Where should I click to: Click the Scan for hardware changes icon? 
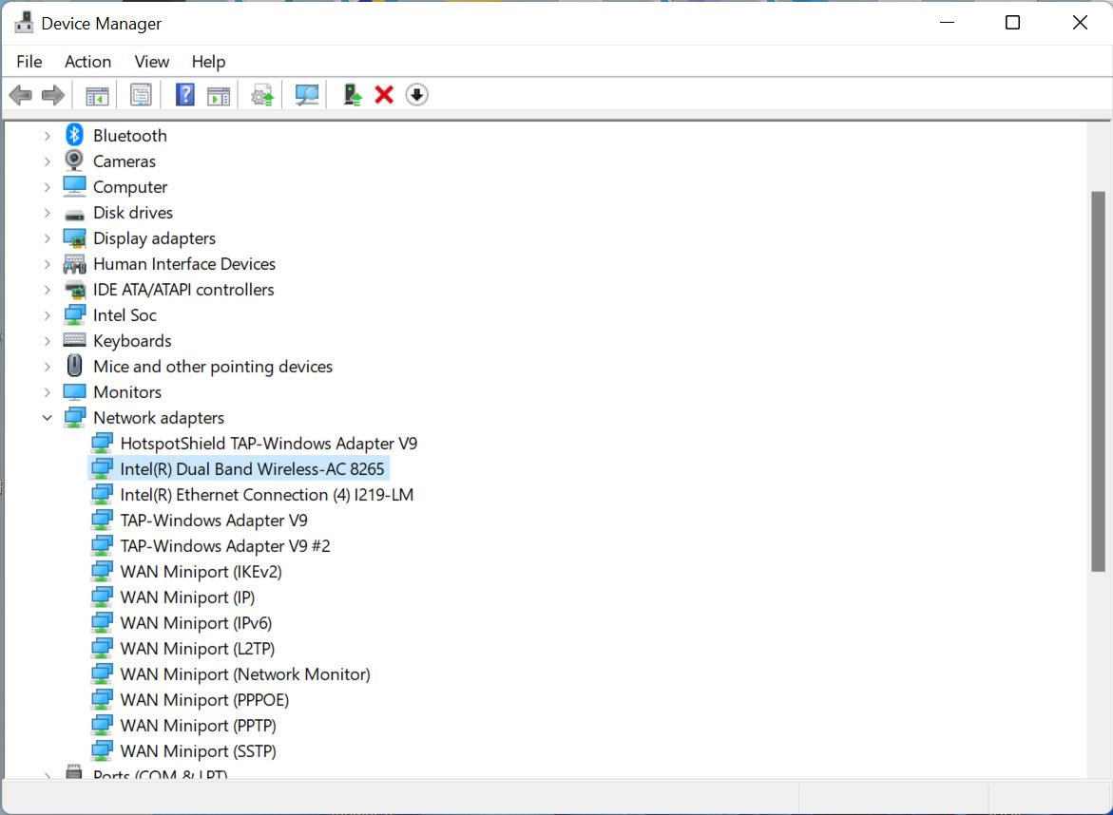307,95
